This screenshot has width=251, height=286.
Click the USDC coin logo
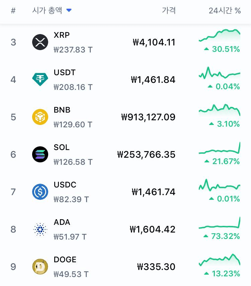40,192
